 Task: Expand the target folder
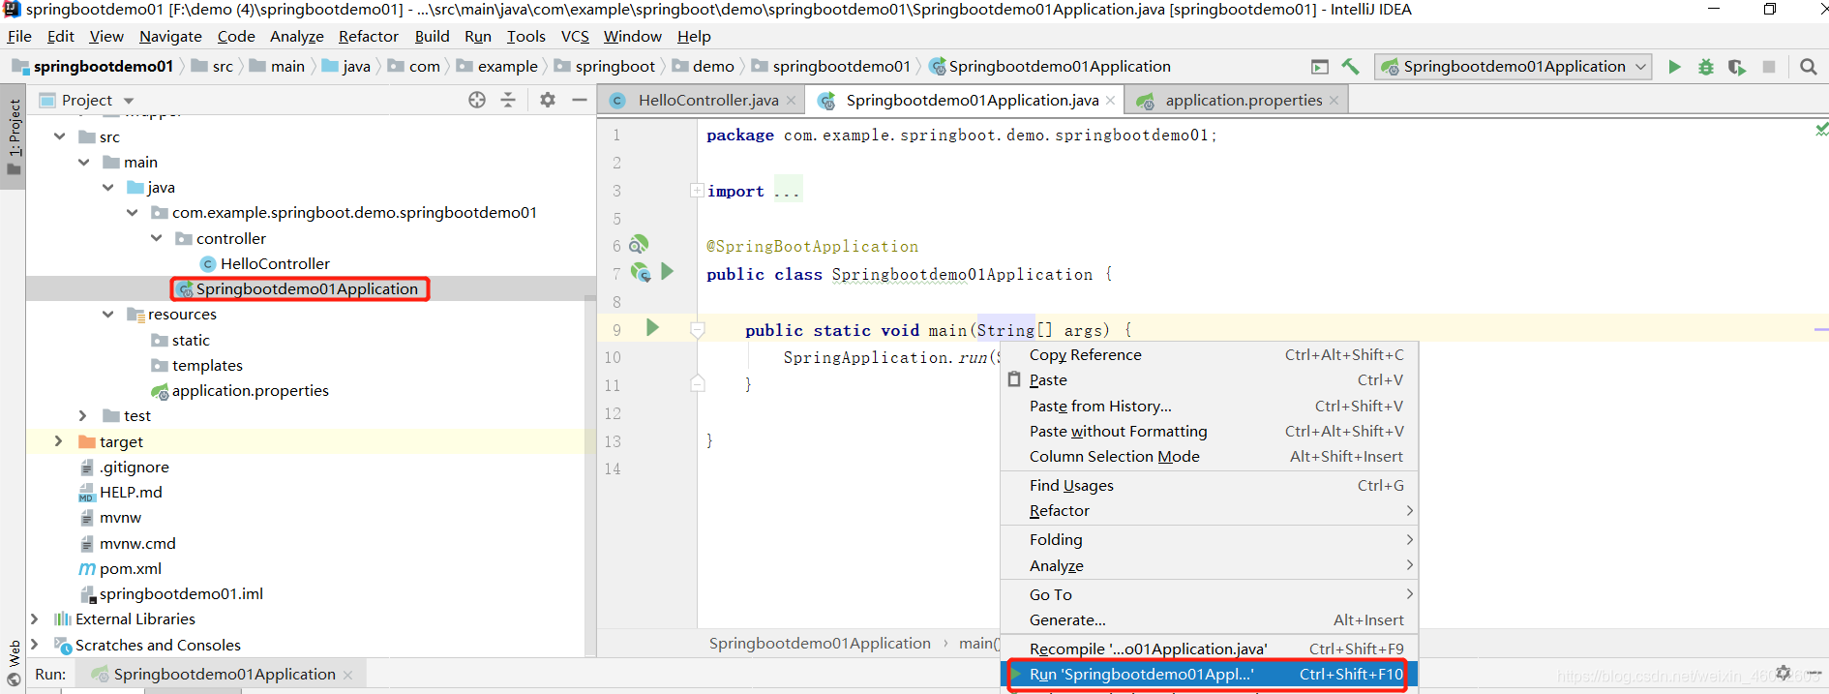pos(59,441)
